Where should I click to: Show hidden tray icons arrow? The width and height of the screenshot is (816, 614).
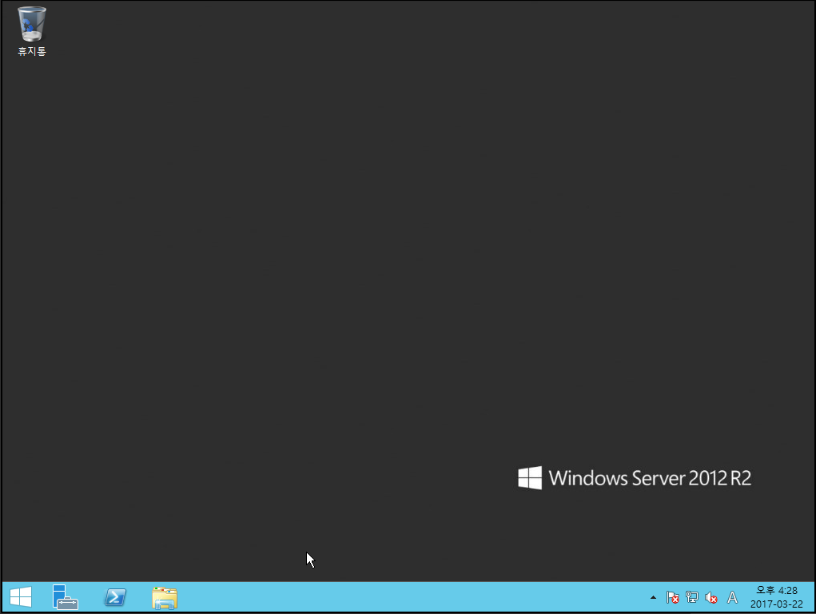(x=653, y=597)
